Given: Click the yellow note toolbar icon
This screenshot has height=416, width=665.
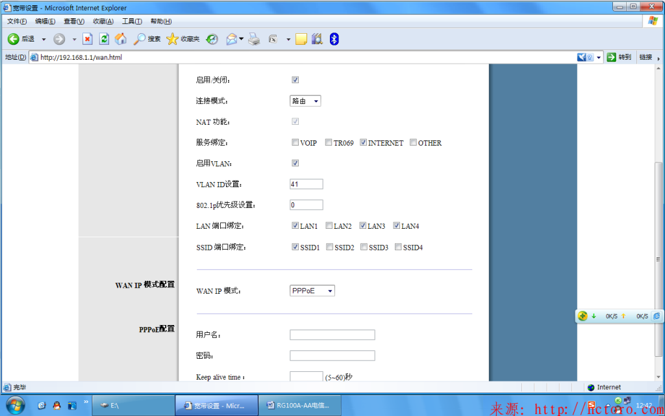Looking at the screenshot, I should [301, 39].
